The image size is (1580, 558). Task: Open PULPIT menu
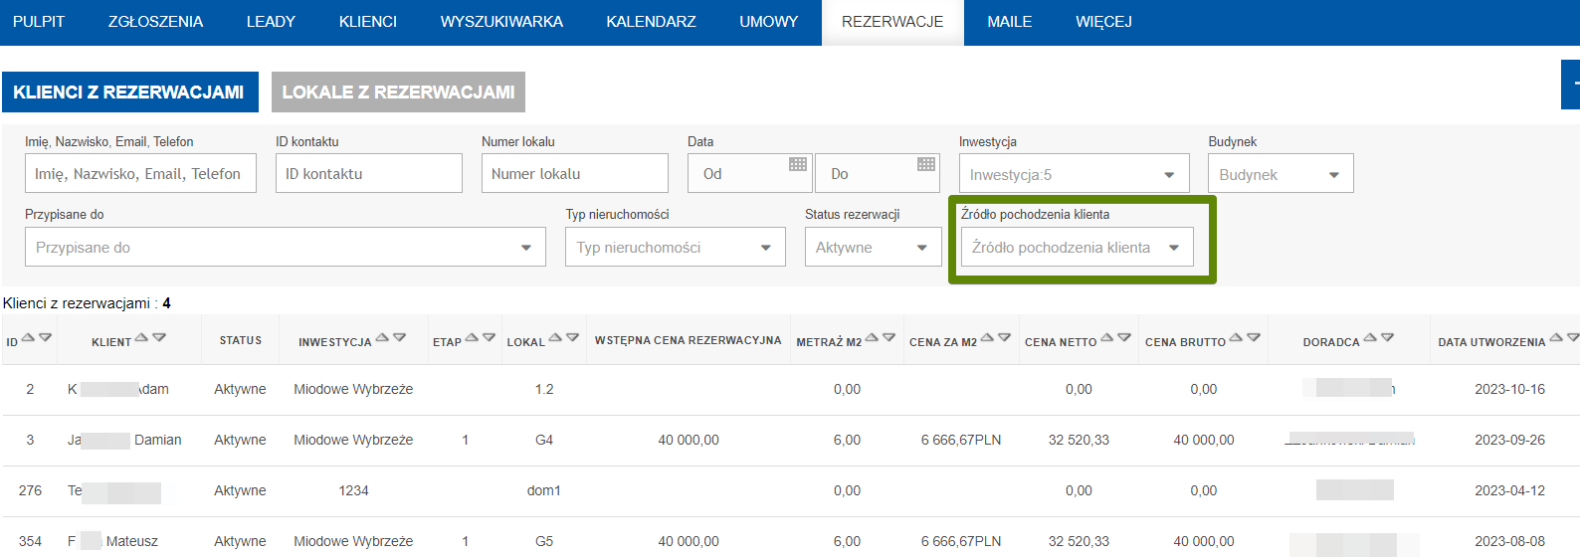[39, 22]
